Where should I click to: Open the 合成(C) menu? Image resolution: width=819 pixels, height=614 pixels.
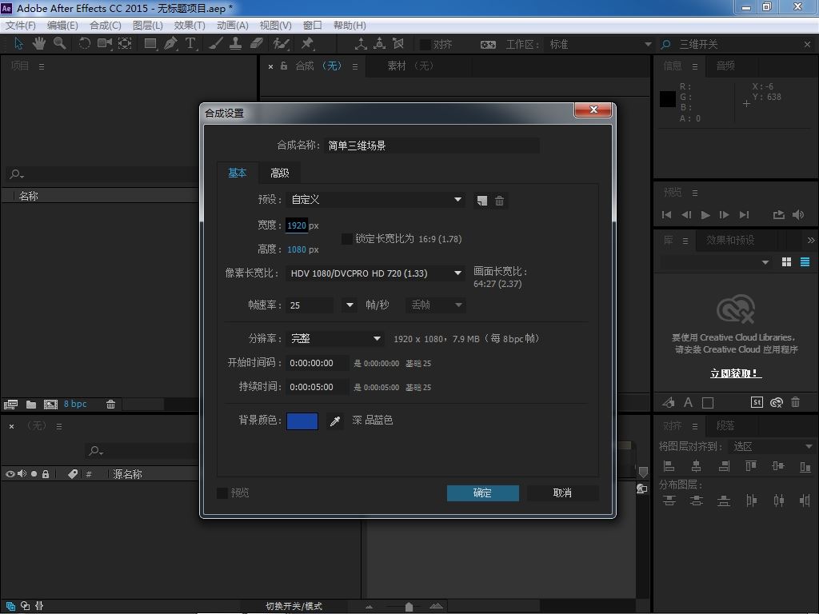point(106,25)
